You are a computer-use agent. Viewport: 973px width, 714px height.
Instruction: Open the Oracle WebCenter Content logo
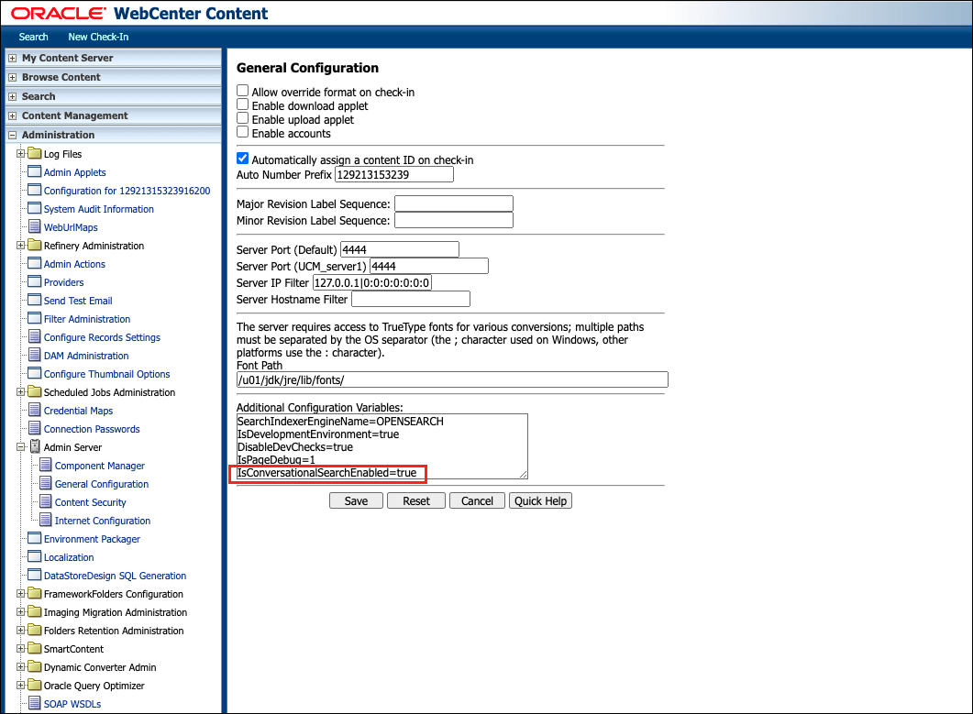(x=139, y=13)
